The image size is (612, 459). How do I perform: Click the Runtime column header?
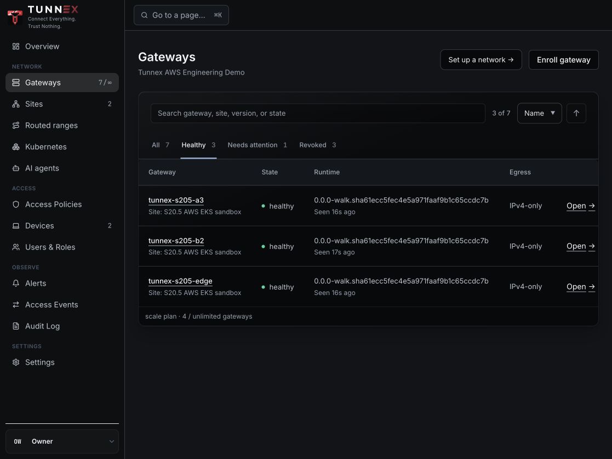point(327,172)
